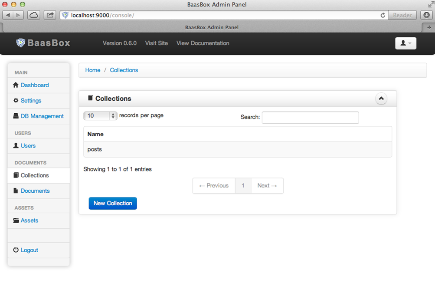This screenshot has width=435, height=283.
Task: Reload the page with refresh icon
Action: [x=383, y=15]
